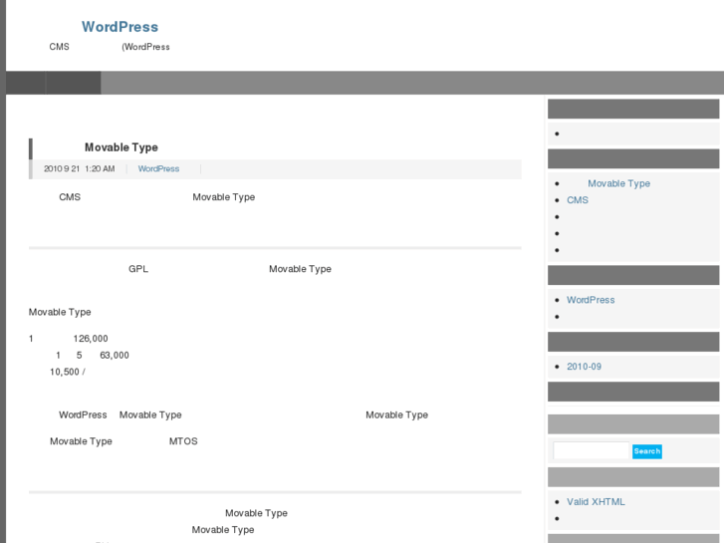The height and width of the screenshot is (543, 724).
Task: Click the word 'GPL' in the post
Action: 138,269
